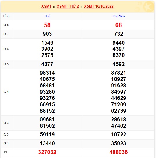Select G.4 number 98314
Image resolution: width=157 pixels, height=158 pixels.
47,73
